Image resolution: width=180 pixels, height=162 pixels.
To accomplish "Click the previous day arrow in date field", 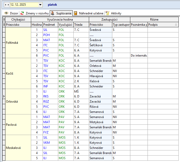I will pyautogui.click(x=6, y=5).
